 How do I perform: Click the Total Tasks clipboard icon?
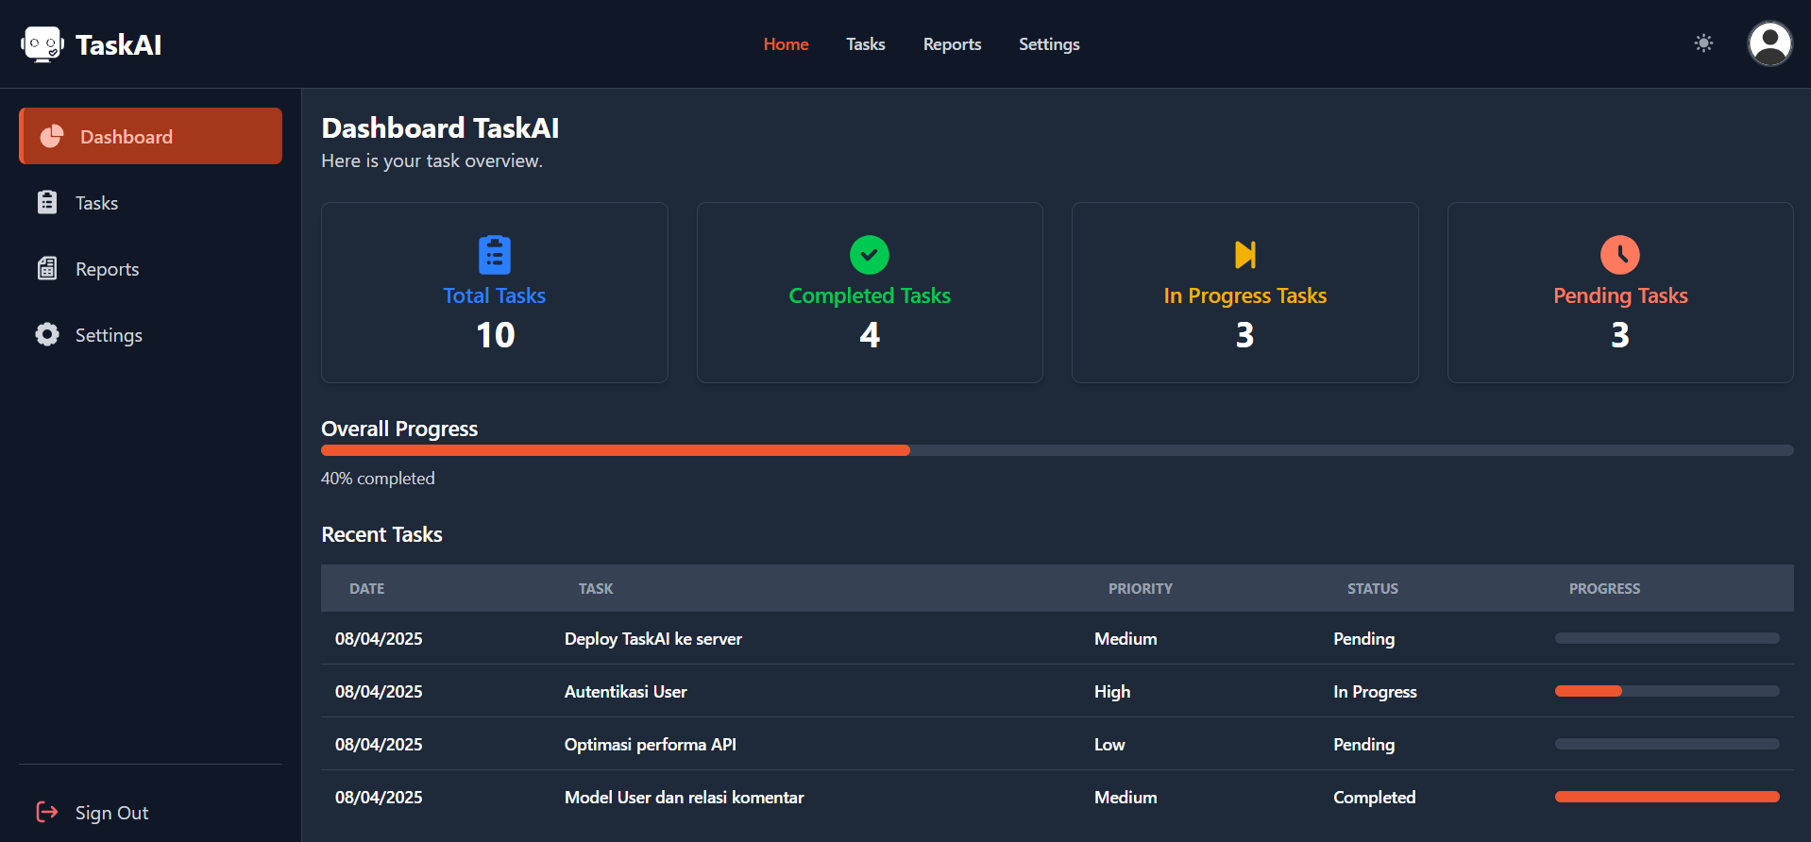coord(494,255)
